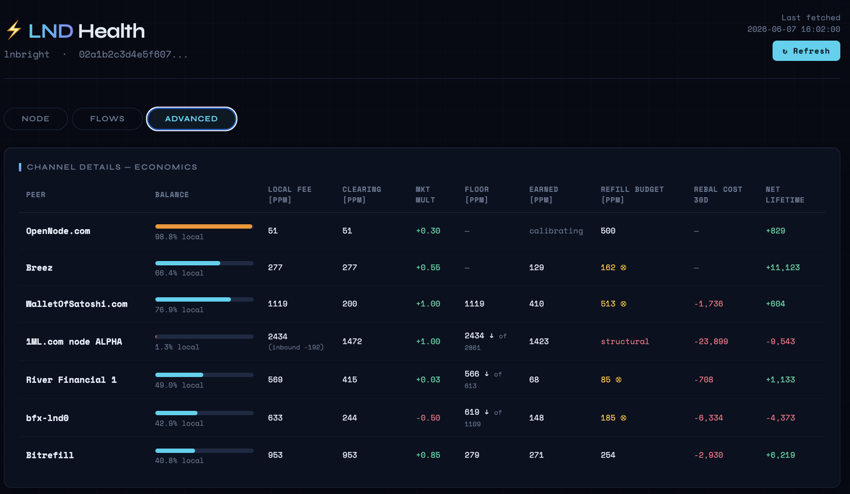The image size is (850, 494).
Task: Click net lifetime value +6,219
Action: coord(780,455)
